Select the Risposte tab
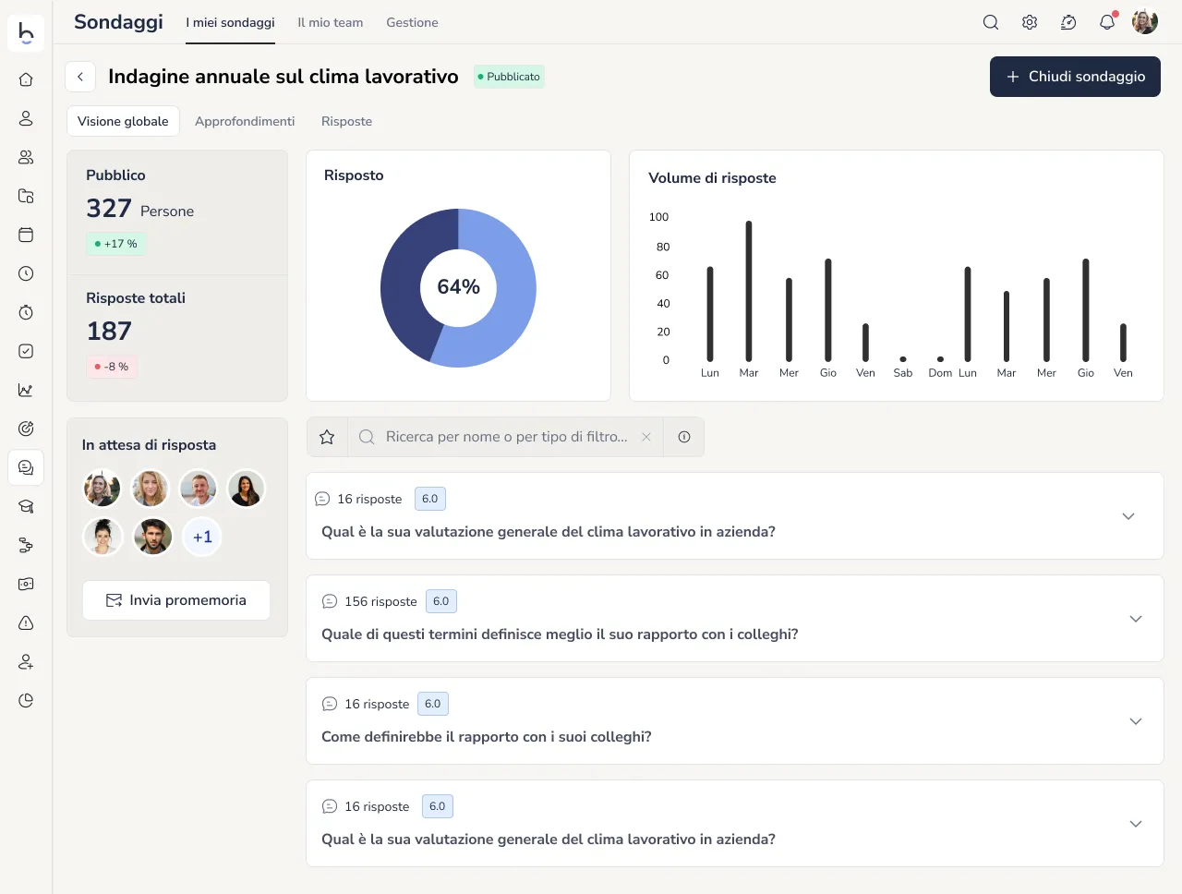Image resolution: width=1182 pixels, height=894 pixels. (346, 121)
